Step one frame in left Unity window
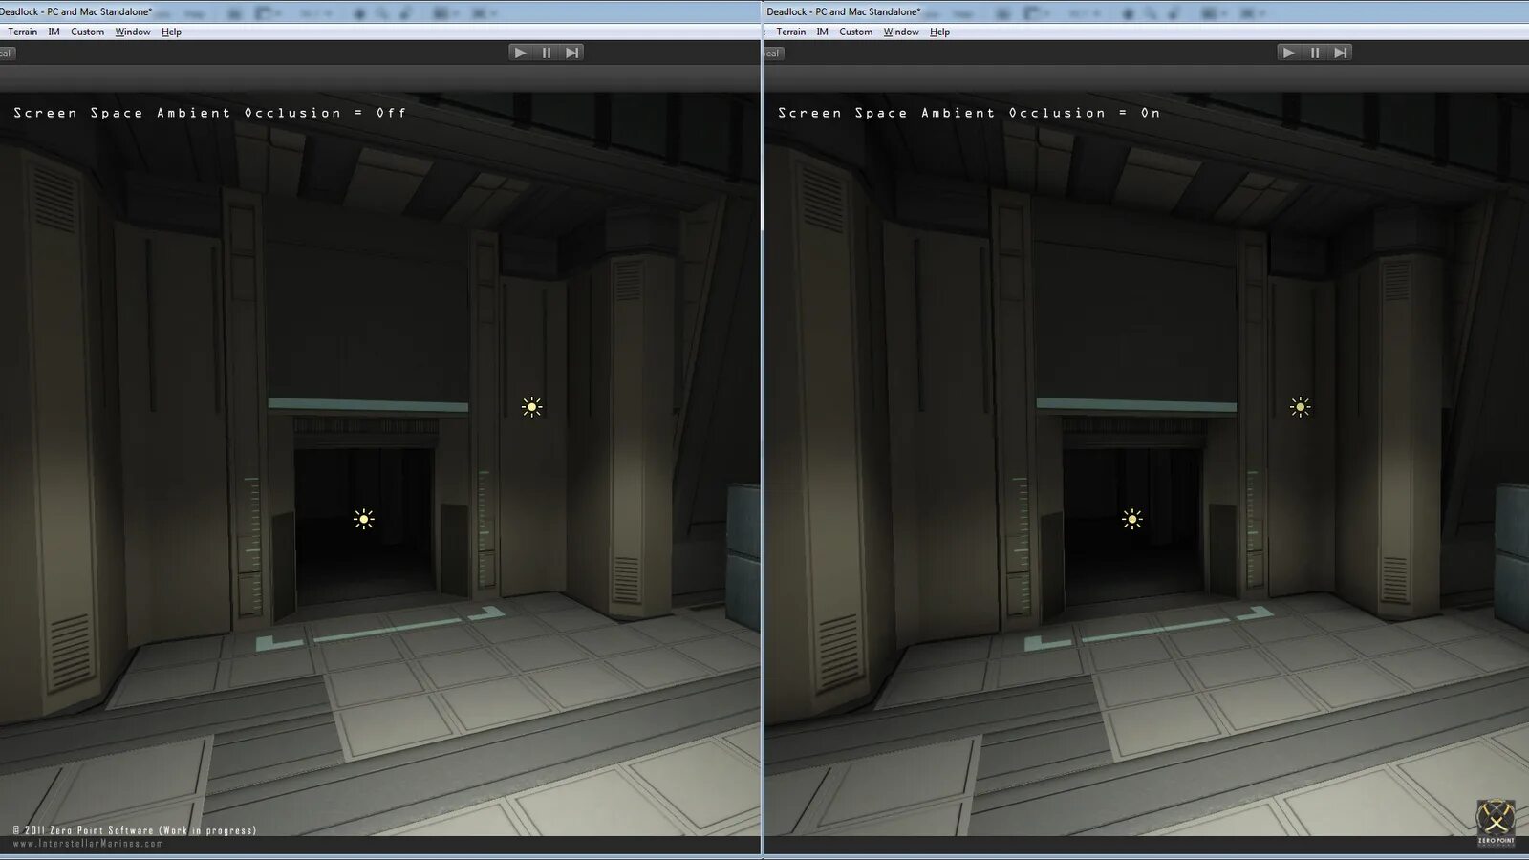The width and height of the screenshot is (1529, 860). pos(571,53)
